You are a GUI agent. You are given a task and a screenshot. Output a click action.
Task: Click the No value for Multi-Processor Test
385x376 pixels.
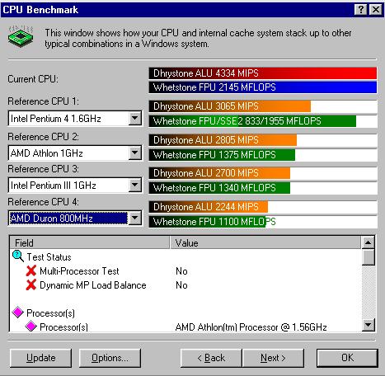(x=181, y=271)
